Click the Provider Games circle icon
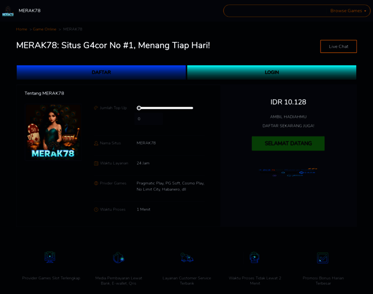This screenshot has height=294, width=373. (x=96, y=183)
